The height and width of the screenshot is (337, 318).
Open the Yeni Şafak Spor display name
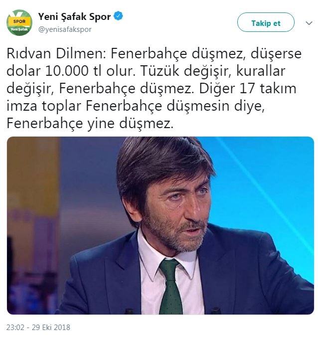[74, 17]
